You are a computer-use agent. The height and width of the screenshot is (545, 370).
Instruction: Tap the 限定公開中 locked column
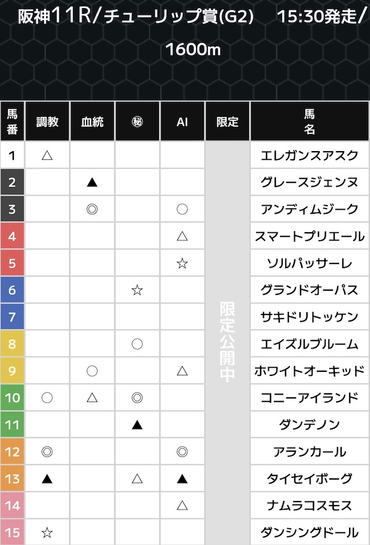pos(227,342)
